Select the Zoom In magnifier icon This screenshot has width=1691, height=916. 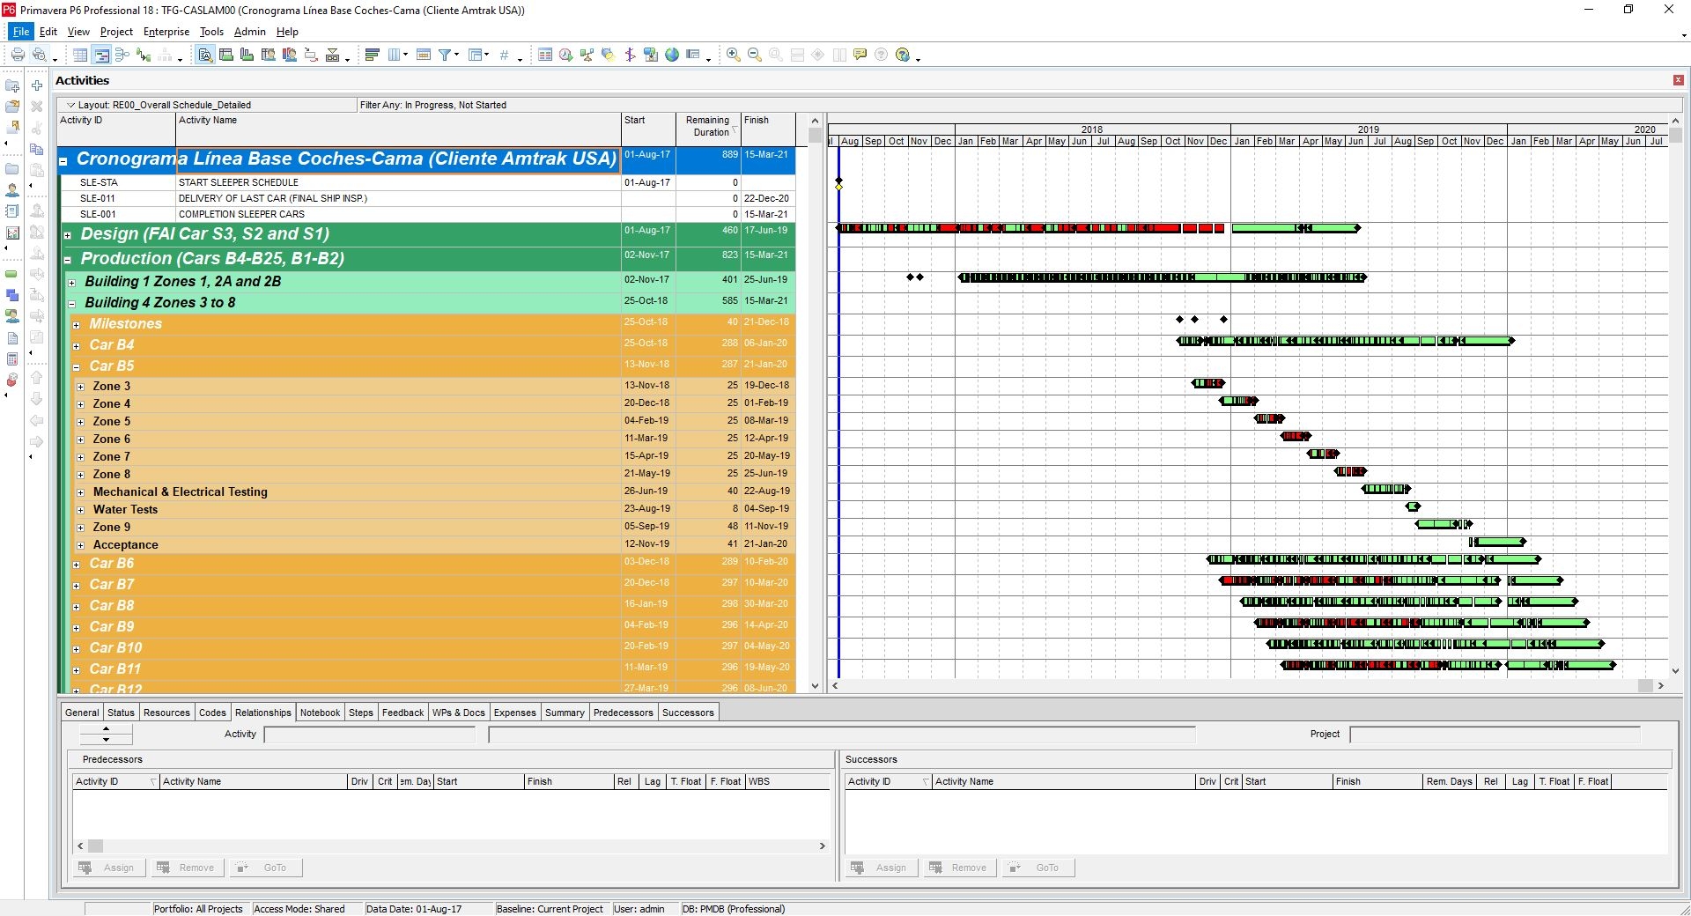[732, 55]
